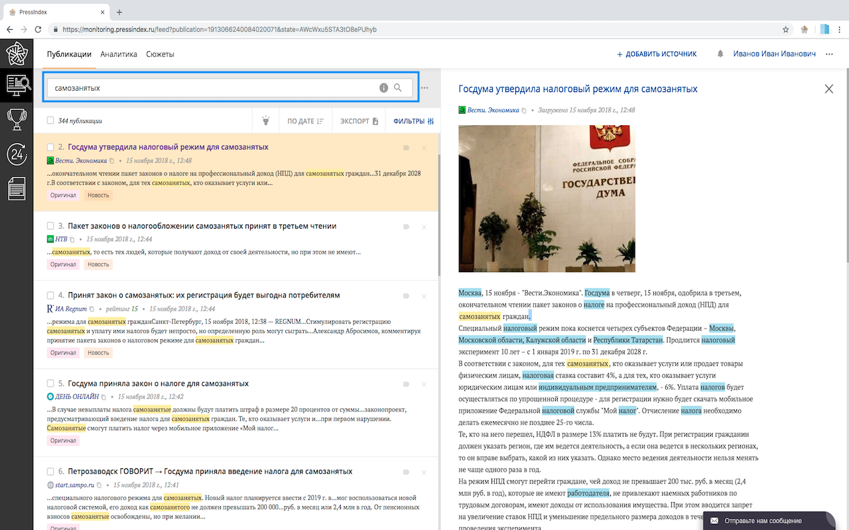Open the 'ЭКСПОРТ' menu
Image resolution: width=849 pixels, height=530 pixels.
[359, 121]
